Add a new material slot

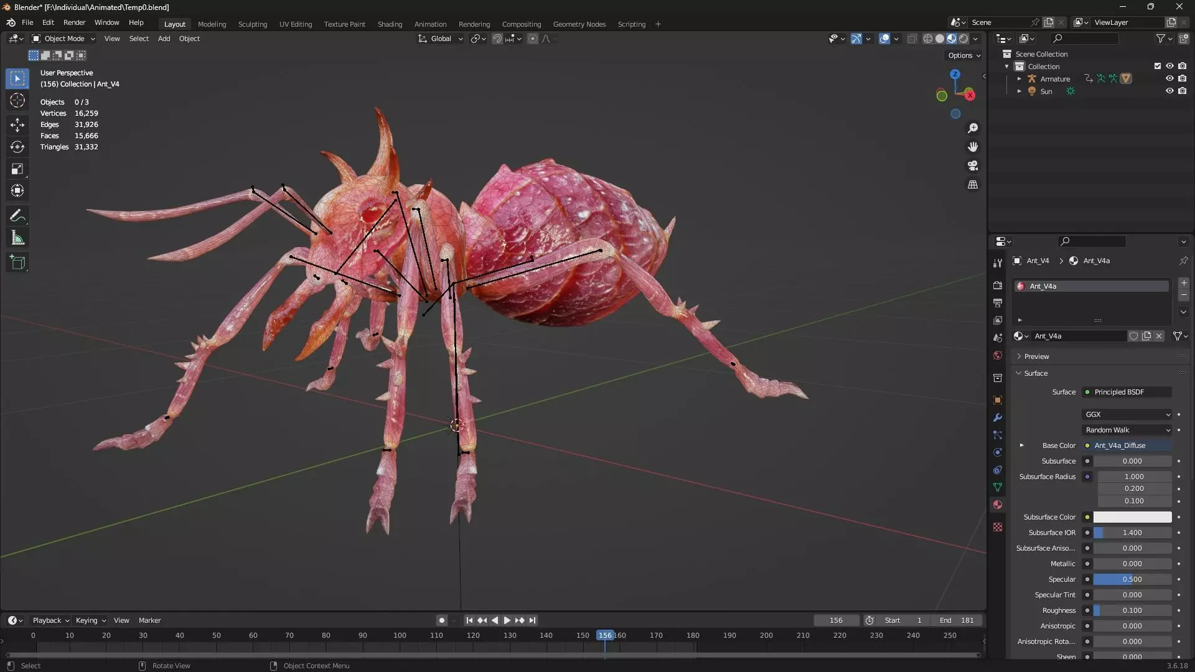tap(1183, 283)
